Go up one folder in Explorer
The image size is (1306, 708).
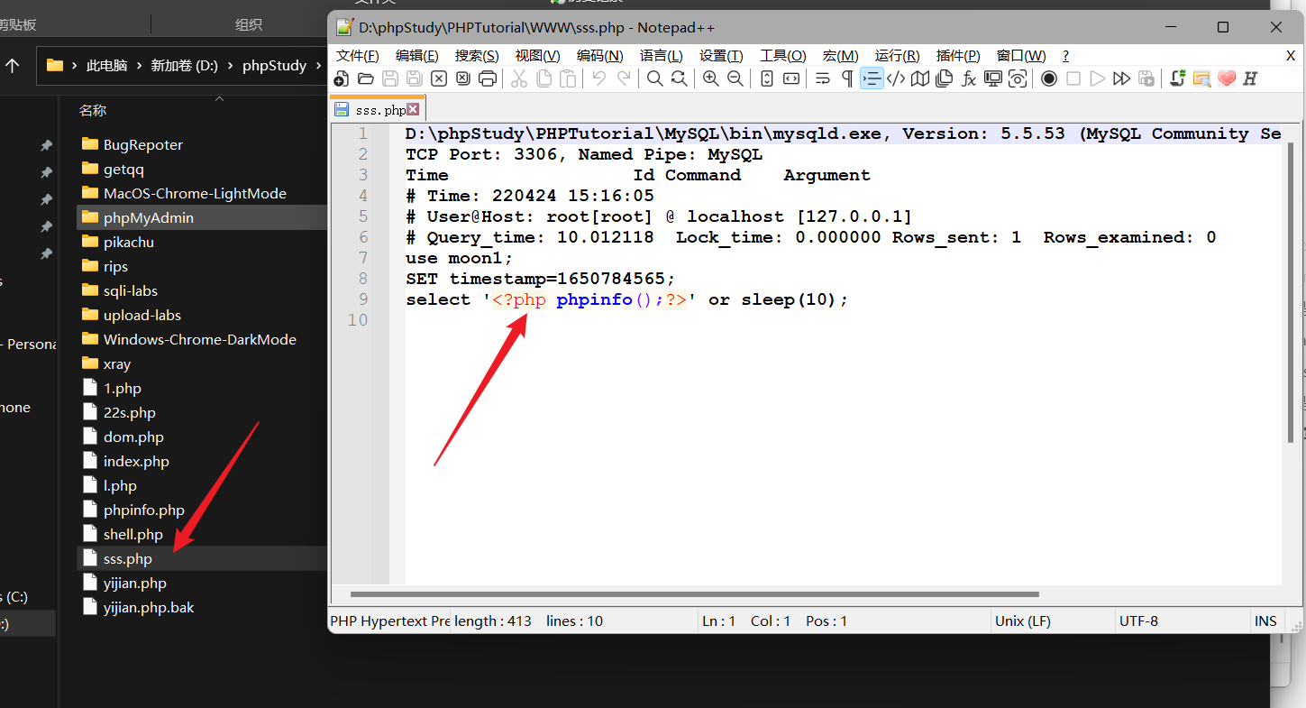pos(13,66)
